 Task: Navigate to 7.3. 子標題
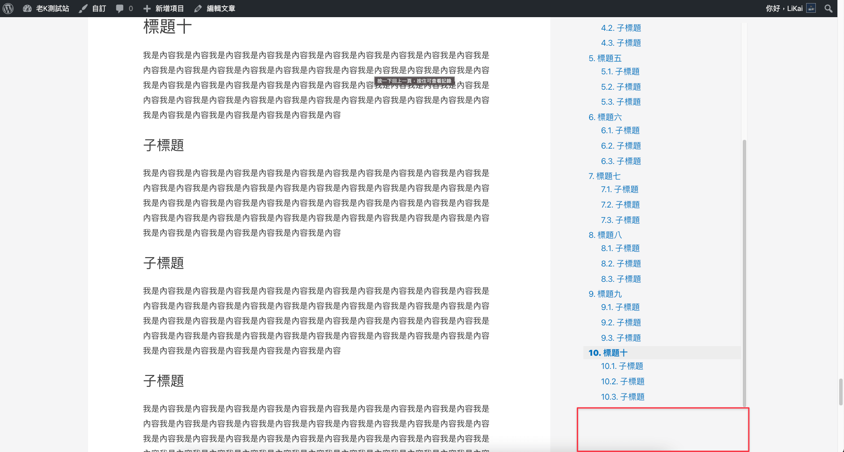[x=620, y=220]
